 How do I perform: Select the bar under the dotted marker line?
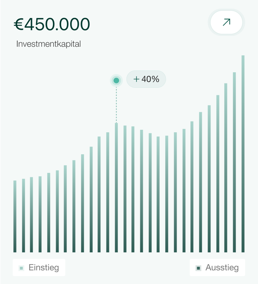116,187
